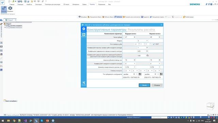Image resolution: width=218 pixels, height=123 pixels.
Task: Open the Управление ribbon tab
Action: click(102, 4)
